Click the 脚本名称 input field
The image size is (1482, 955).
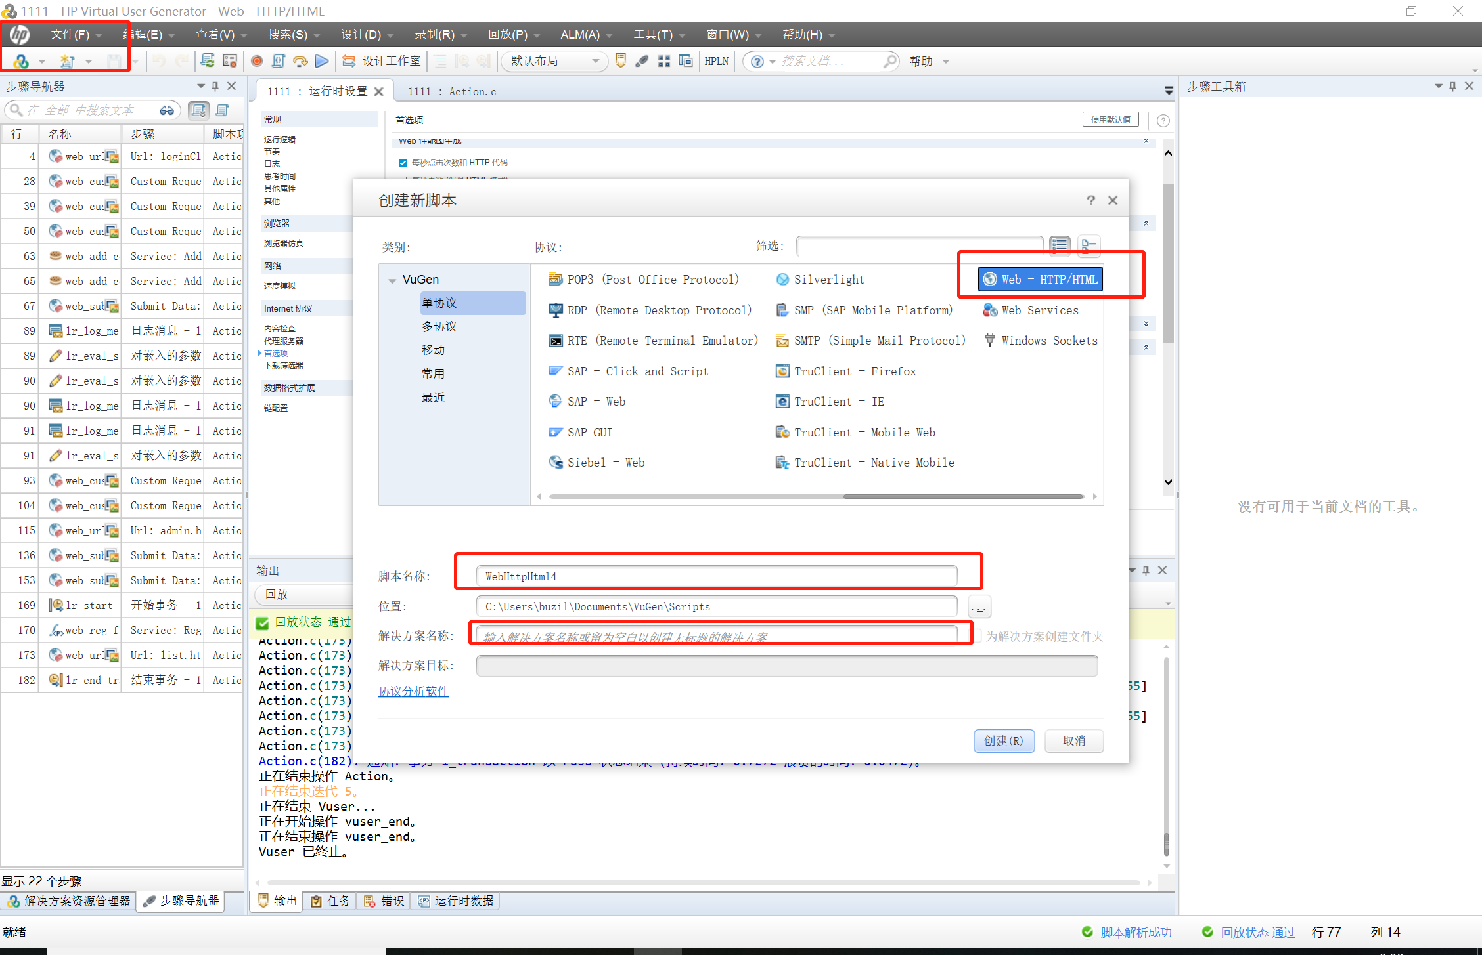[x=716, y=576]
